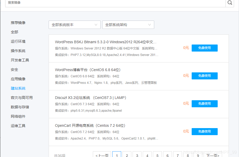The height and width of the screenshot is (157, 239).
Task: Click 共36项 total count text
Action: tap(60, 155)
